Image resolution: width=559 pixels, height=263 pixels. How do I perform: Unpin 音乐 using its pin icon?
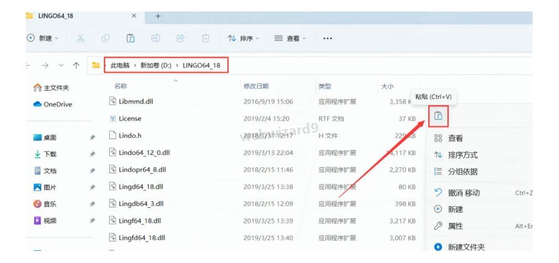tap(92, 204)
